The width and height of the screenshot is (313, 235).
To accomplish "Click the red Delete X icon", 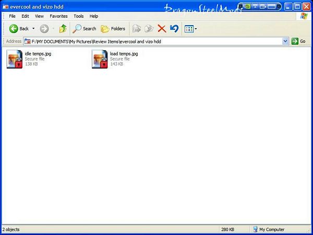I will 162,29.
